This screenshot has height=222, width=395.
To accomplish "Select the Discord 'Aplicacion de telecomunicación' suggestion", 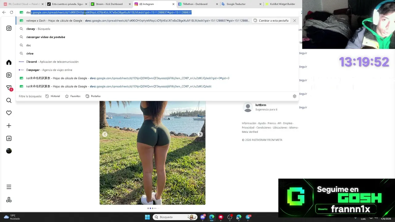I will tap(157, 62).
